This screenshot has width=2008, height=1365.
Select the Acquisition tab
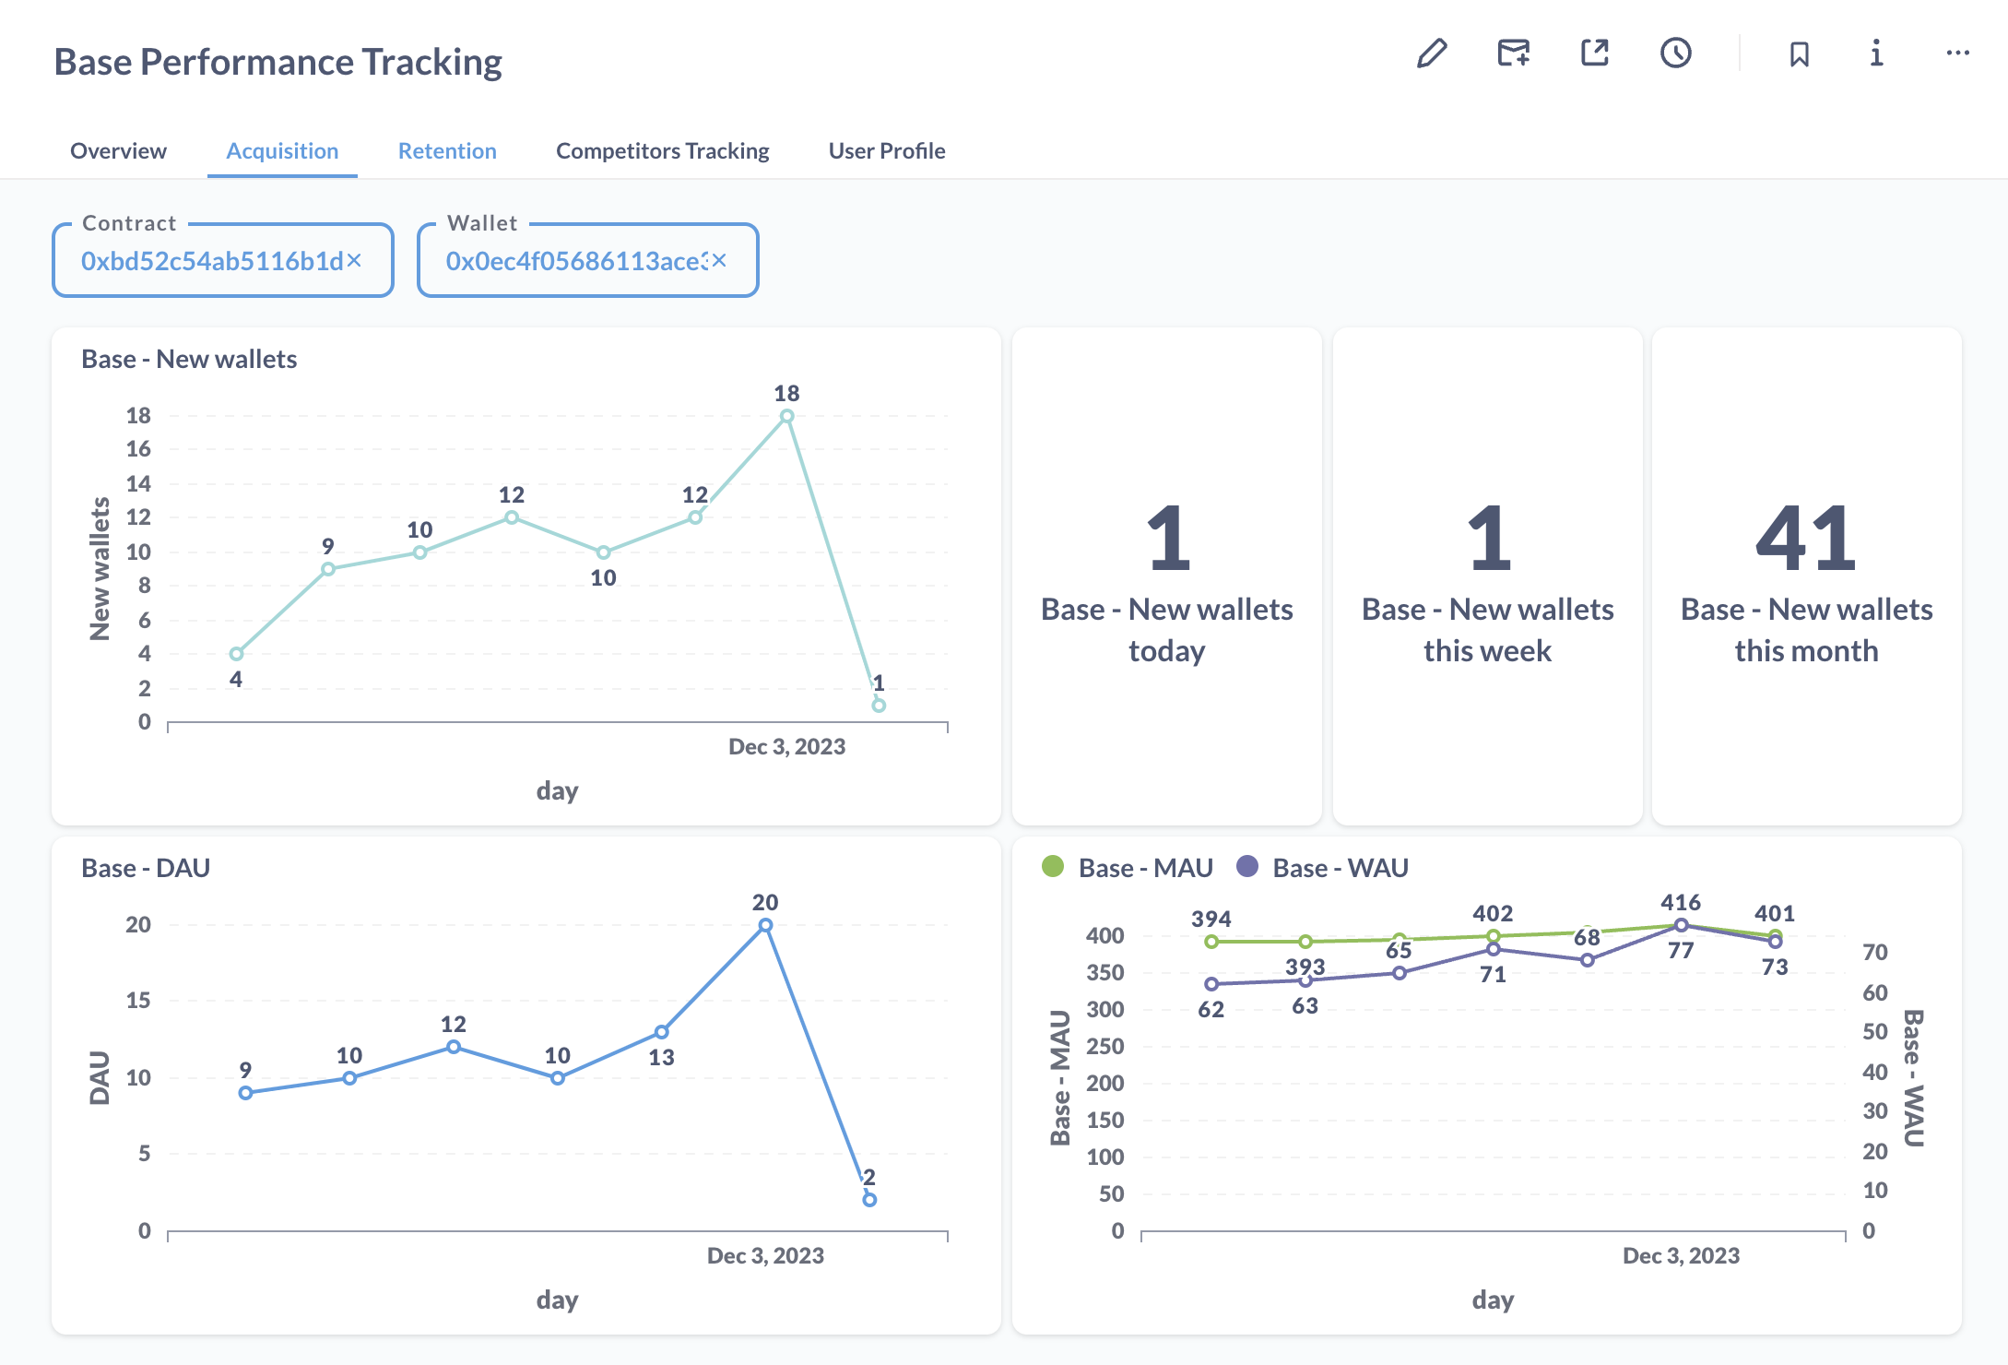[282, 150]
